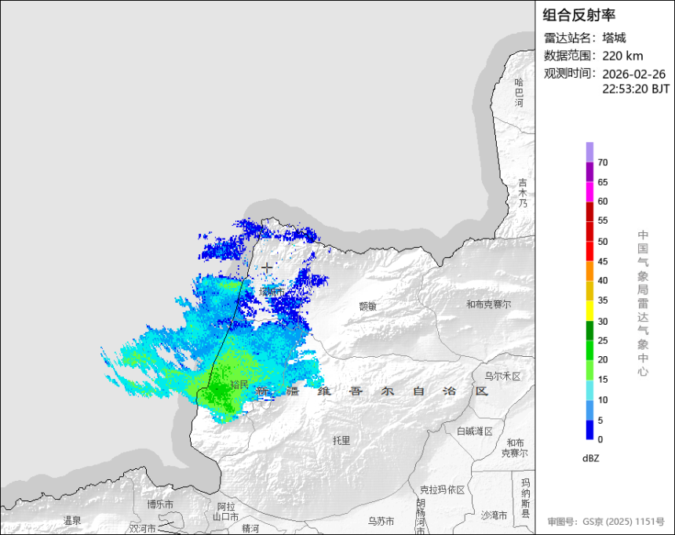Click the 吉木乃 map label

tap(523, 193)
